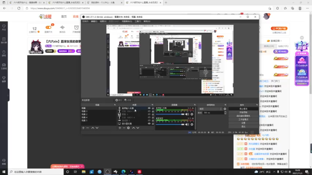Refresh the browser page
The image size is (312, 175).
pos(19,8)
